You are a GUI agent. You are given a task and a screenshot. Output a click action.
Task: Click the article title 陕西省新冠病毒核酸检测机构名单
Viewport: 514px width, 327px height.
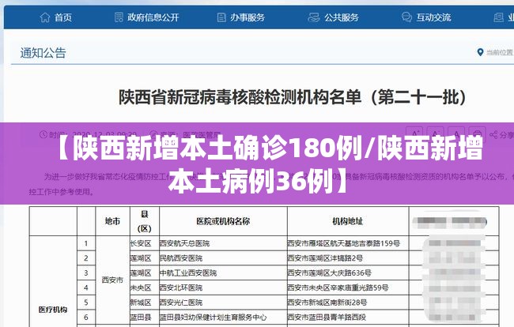pyautogui.click(x=292, y=97)
